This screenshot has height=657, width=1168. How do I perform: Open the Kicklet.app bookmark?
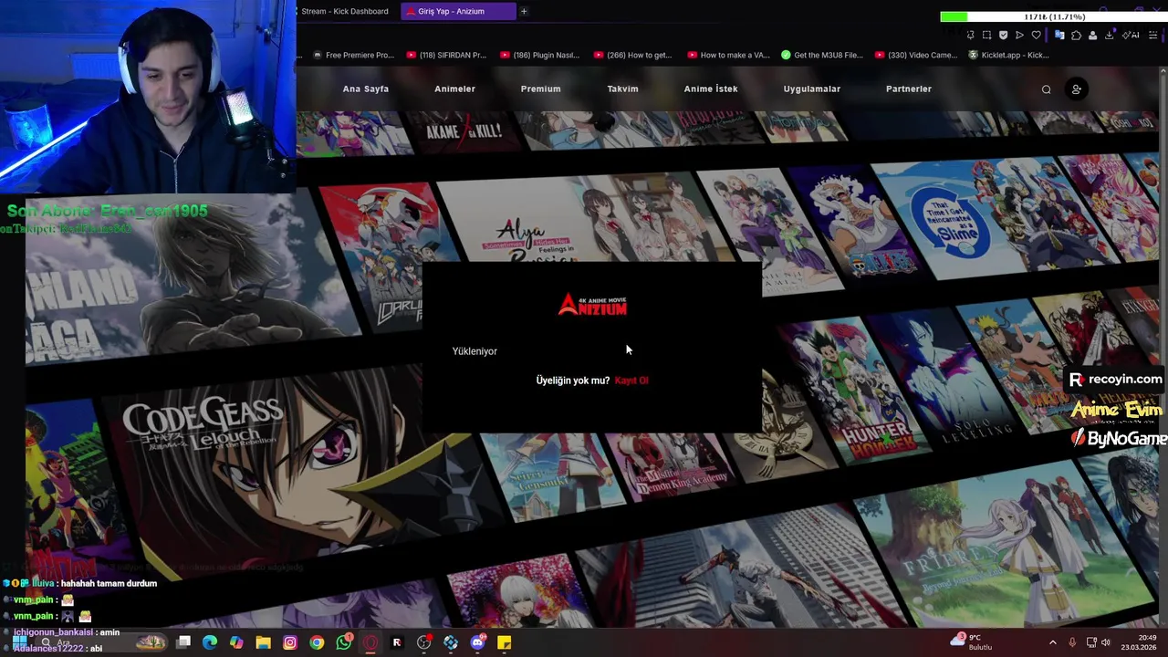point(1009,55)
